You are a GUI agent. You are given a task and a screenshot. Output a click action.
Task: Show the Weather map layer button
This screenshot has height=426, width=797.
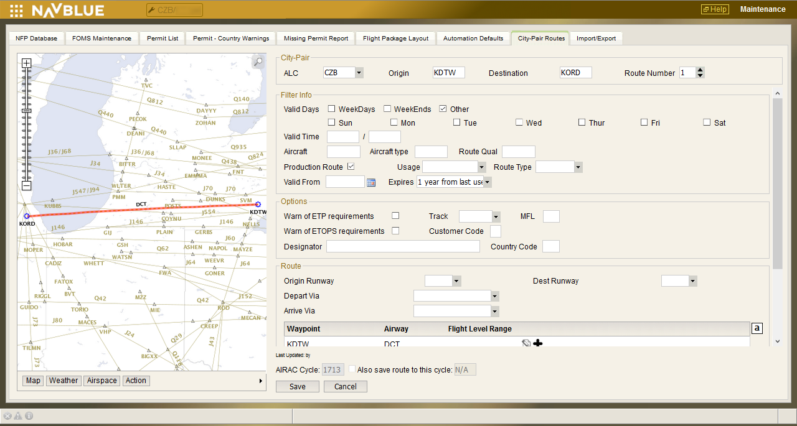[63, 380]
